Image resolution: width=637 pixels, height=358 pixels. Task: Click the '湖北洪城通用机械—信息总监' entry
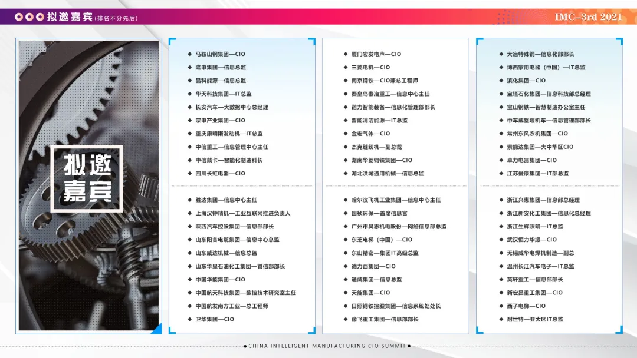388,173
